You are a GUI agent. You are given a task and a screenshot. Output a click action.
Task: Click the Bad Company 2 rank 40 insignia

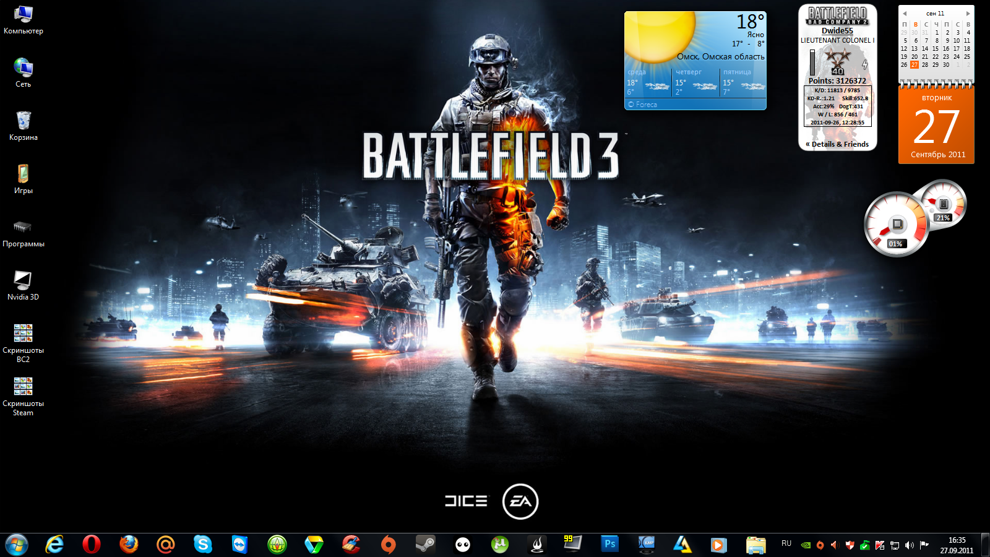(838, 62)
